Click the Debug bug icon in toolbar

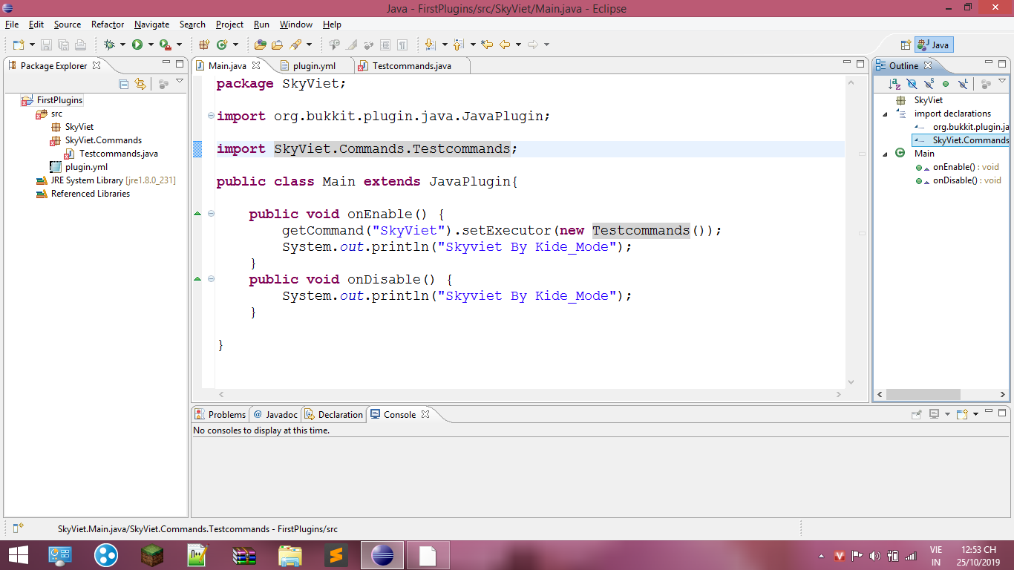pos(109,45)
